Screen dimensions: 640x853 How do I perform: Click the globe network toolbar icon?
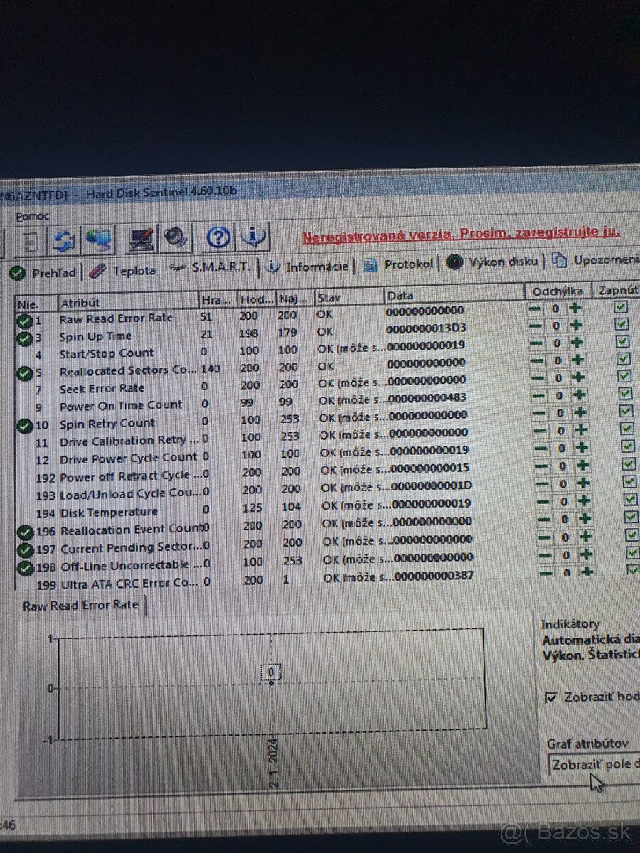click(99, 240)
